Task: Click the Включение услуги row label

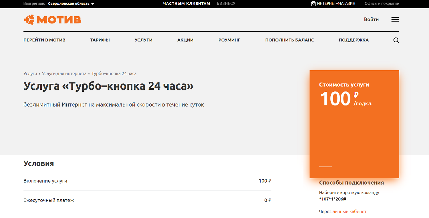Action: [45, 181]
